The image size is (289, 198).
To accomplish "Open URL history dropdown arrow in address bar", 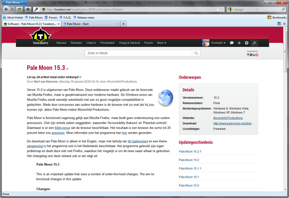I will coord(222,9).
